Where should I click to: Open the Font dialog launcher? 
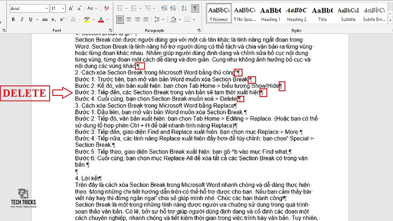point(110,30)
